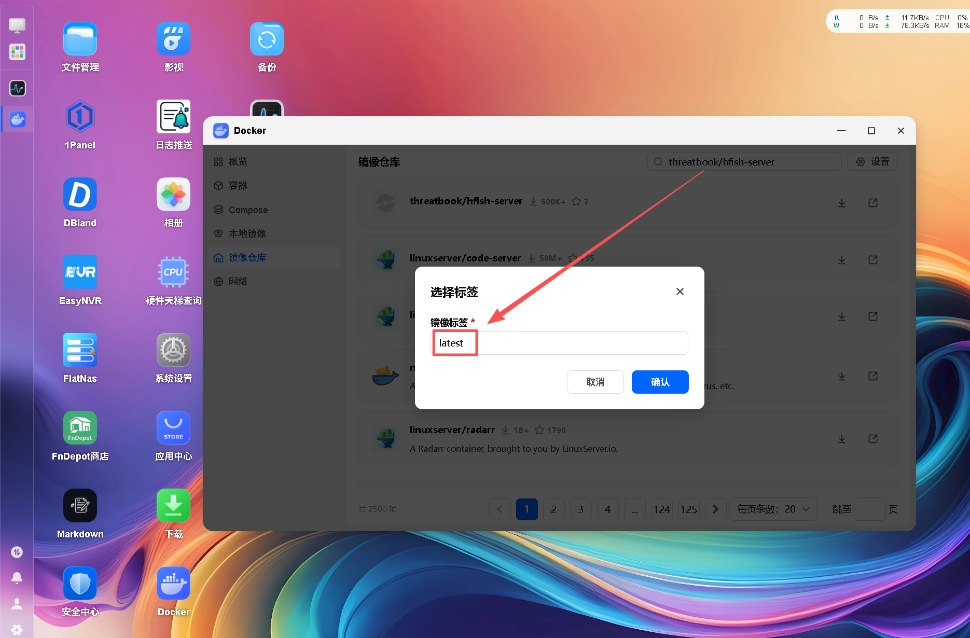Cancel the tag selection with 取消
Screen dimensions: 970x638
click(595, 382)
